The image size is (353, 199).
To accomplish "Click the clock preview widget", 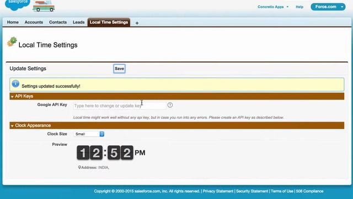I will click(x=111, y=153).
